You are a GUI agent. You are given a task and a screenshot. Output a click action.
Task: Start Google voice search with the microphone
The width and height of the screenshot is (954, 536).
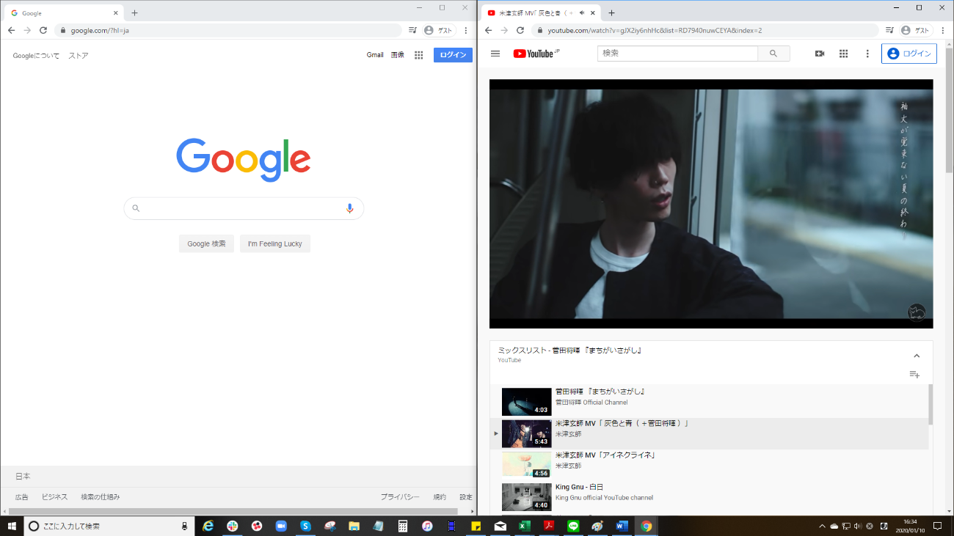[349, 208]
